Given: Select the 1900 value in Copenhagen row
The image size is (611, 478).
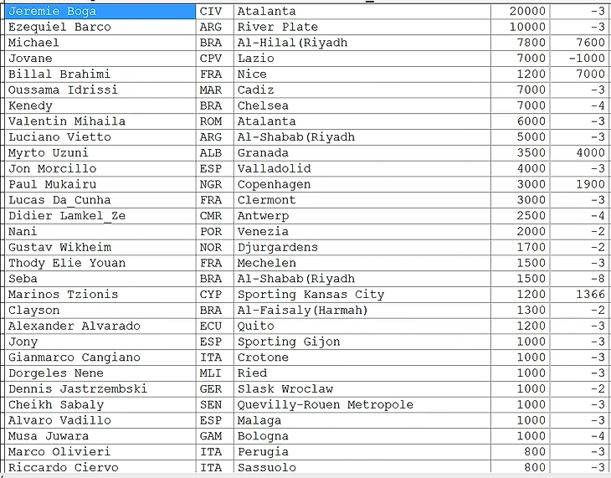Looking at the screenshot, I should [579, 184].
